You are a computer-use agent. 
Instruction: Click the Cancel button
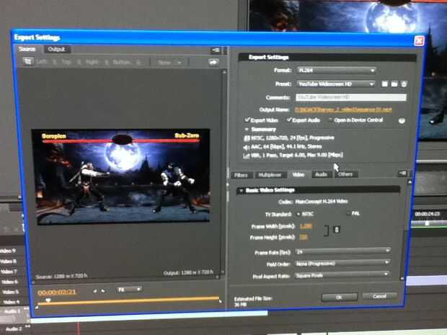click(379, 296)
